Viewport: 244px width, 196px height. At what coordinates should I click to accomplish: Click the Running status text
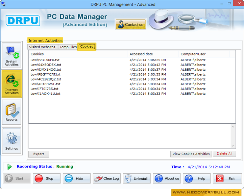pos(65,167)
